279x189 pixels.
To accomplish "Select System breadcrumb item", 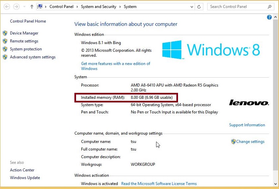I will [130, 7].
